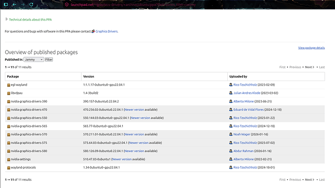Viewport: 335px width, 188px height.
Task: Click the egl-wayland package icon
Action: click(x=9, y=85)
